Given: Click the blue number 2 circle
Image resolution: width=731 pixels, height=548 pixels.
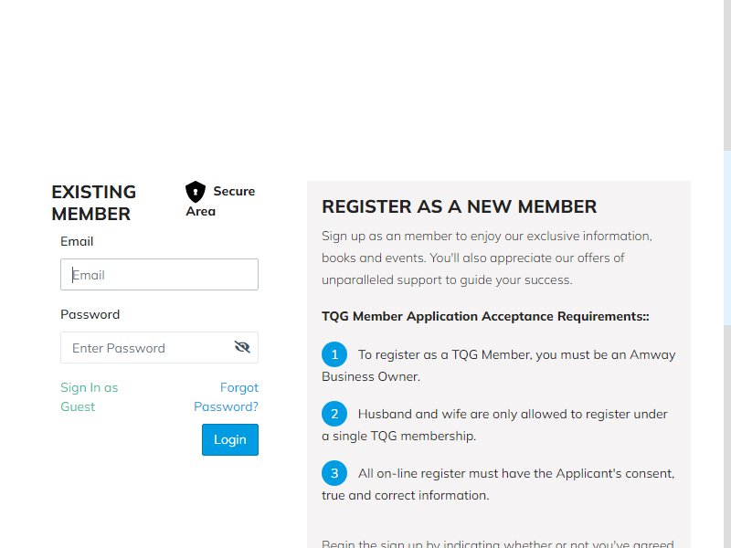Looking at the screenshot, I should (334, 414).
